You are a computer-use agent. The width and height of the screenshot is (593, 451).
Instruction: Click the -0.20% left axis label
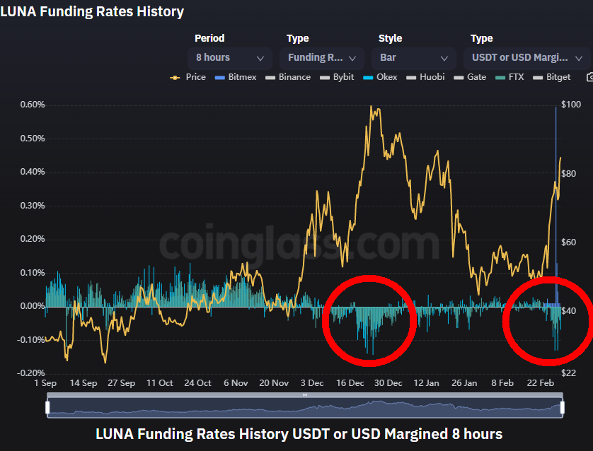pos(31,373)
